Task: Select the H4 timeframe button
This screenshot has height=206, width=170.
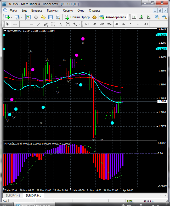Action: (x=123, y=24)
